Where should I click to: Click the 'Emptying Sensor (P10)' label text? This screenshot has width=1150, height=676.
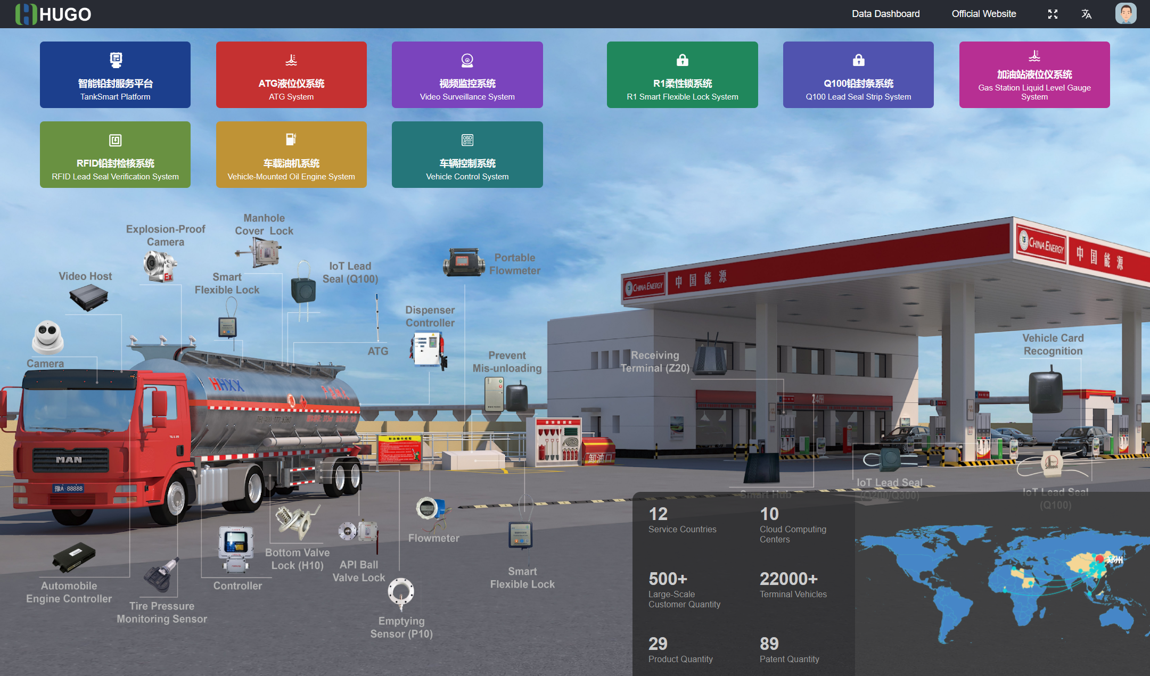(401, 627)
